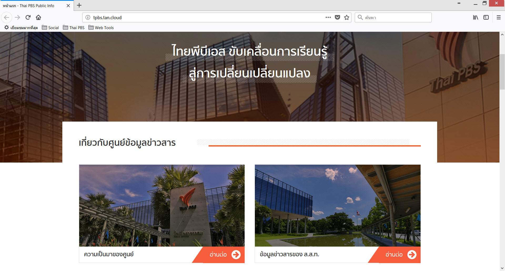Image resolution: width=505 pixels, height=271 pixels.
Task: Show sidebars button in toolbar
Action: coord(486,18)
